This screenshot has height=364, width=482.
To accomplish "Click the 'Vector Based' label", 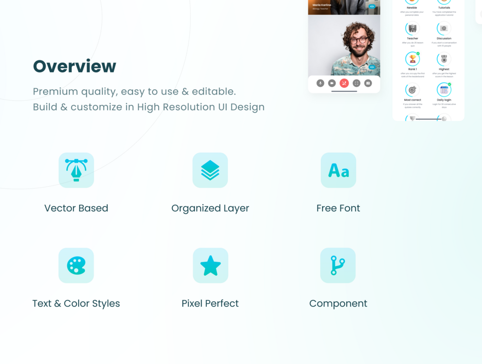I will tap(76, 208).
